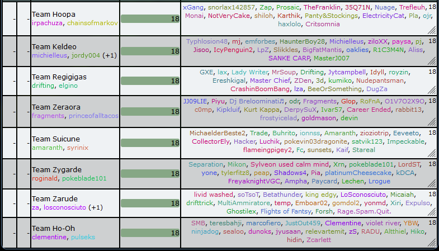
Task: Click resize grip in Team Keldeo row
Action: (x=432, y=62)
